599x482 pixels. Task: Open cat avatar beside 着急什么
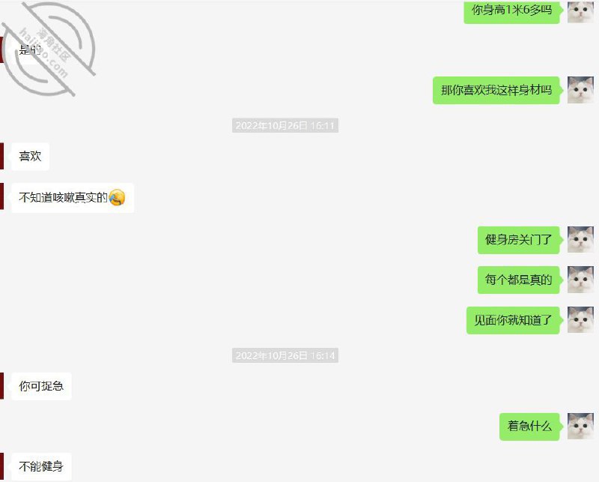[580, 426]
